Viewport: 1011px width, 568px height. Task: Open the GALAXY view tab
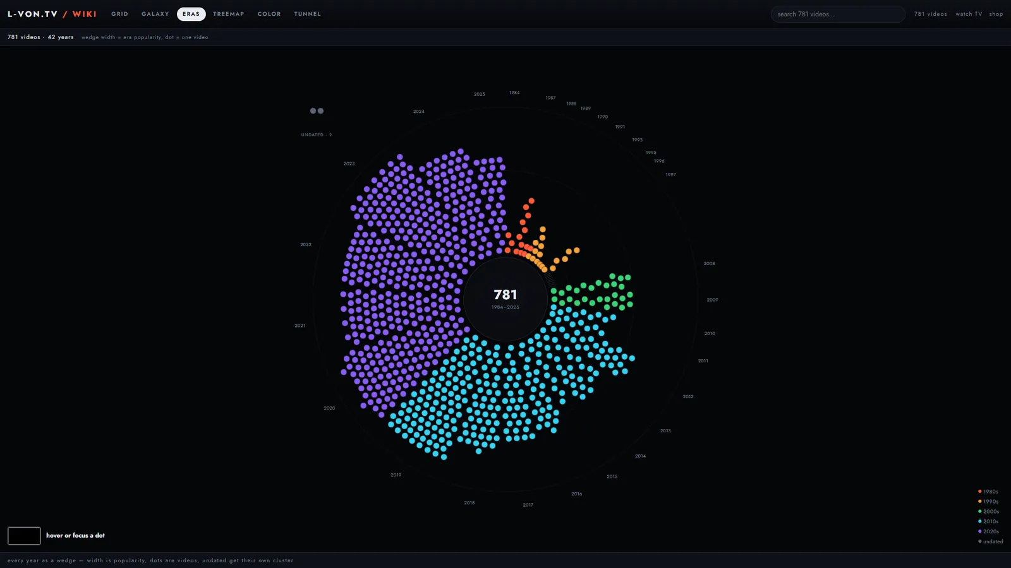tap(155, 14)
